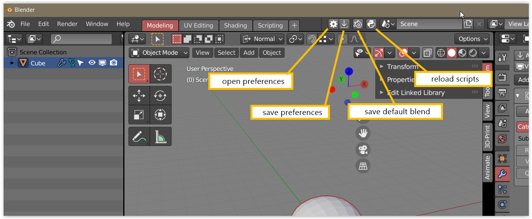
Task: Select the Annotate pencil tool
Action: 139,136
